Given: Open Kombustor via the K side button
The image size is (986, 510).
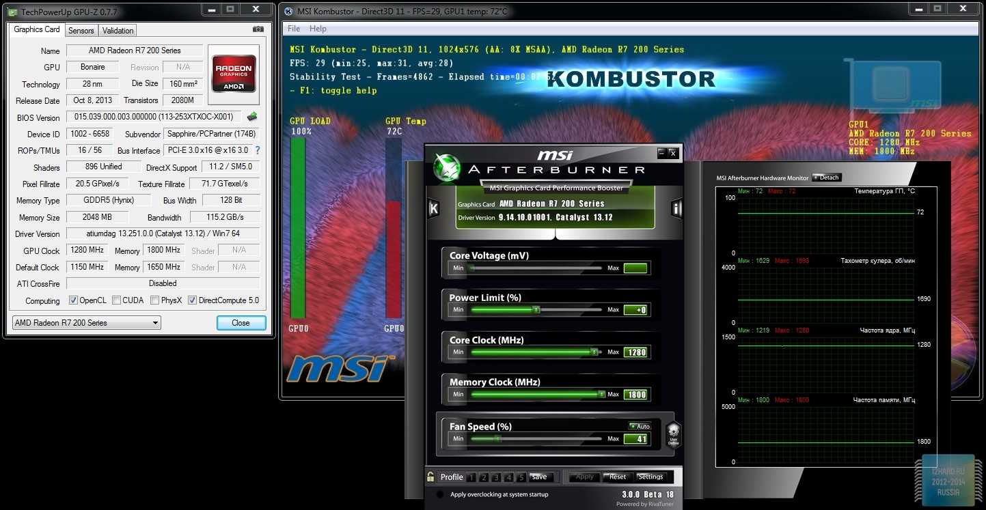Looking at the screenshot, I should pos(433,209).
